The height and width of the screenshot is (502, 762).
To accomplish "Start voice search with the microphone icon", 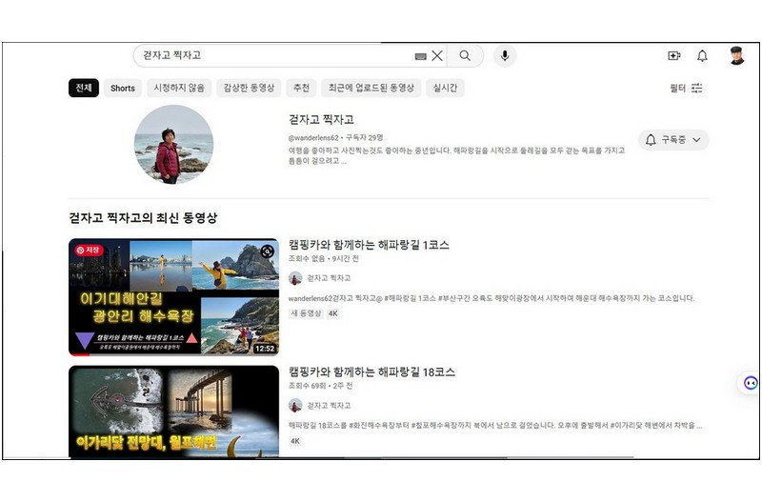I will (x=505, y=56).
